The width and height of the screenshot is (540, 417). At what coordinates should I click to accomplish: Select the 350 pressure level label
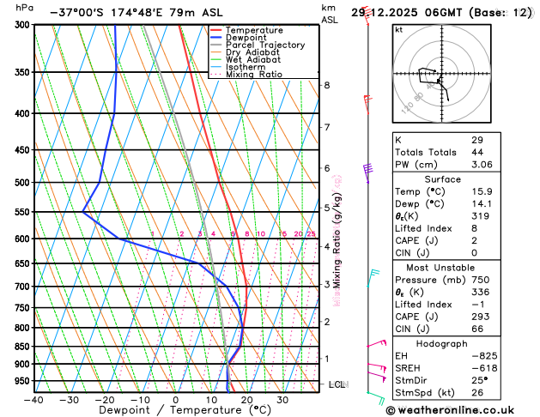(x=24, y=72)
